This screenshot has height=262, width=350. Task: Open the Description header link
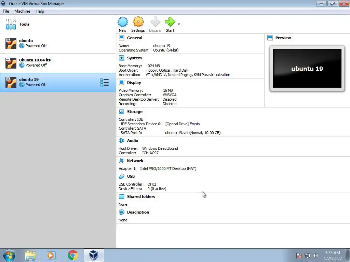pyautogui.click(x=138, y=212)
